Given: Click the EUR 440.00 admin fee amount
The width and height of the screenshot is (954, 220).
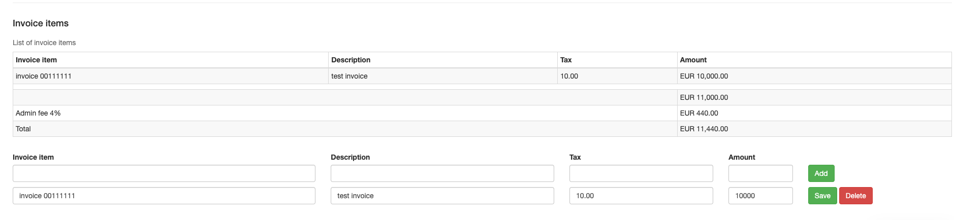Looking at the screenshot, I should pos(699,113).
